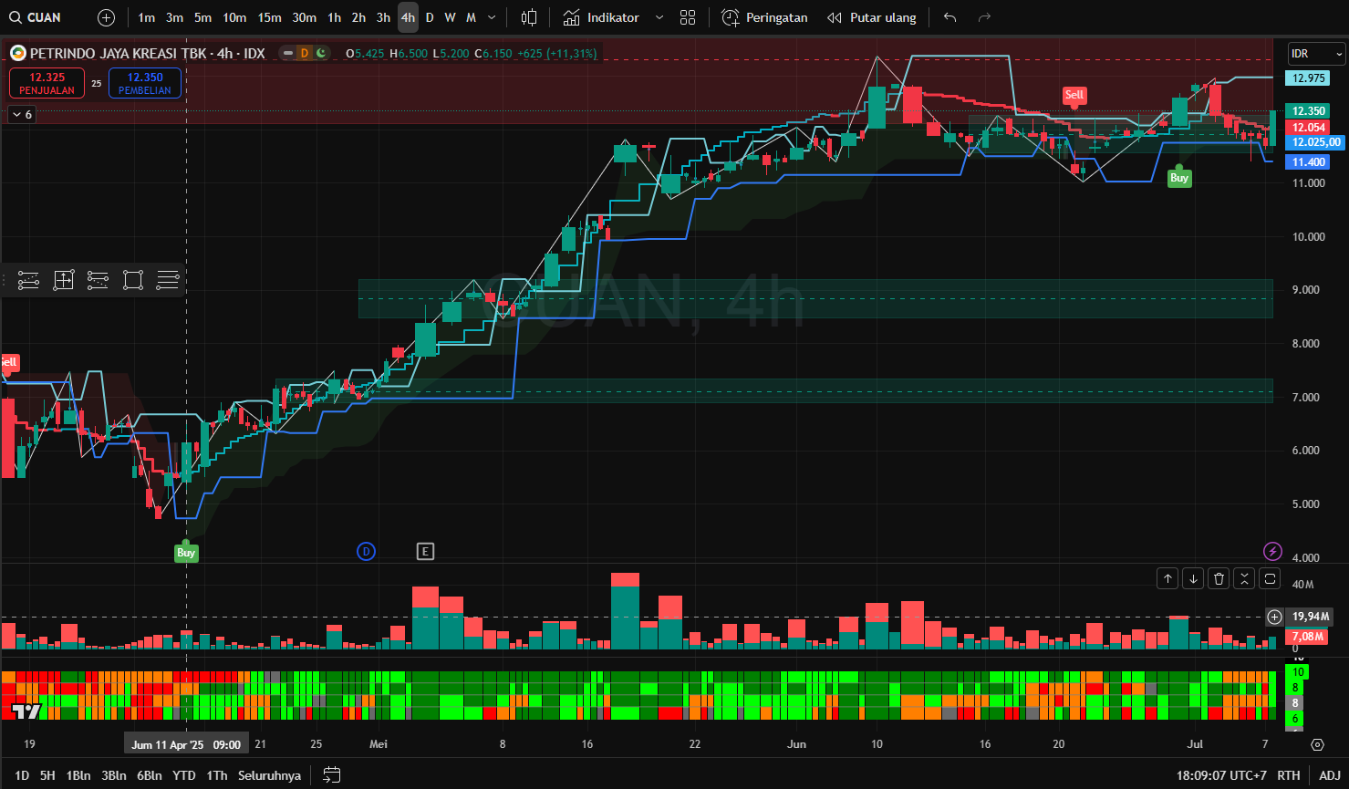Screen dimensions: 1349x789
Task: Show the full Seluruhnya date range
Action: (x=269, y=775)
